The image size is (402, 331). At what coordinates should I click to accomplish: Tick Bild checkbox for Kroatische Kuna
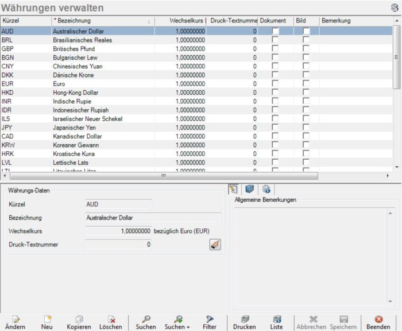[306, 153]
